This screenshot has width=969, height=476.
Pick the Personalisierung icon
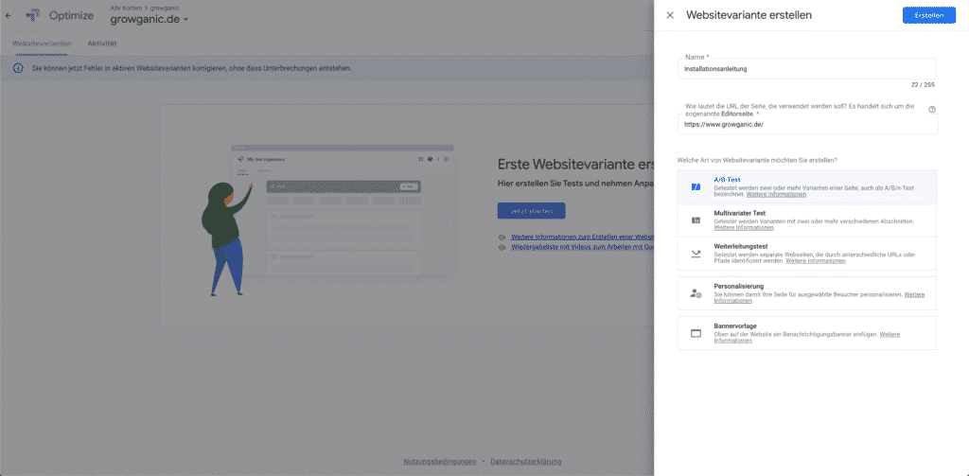pyautogui.click(x=696, y=293)
